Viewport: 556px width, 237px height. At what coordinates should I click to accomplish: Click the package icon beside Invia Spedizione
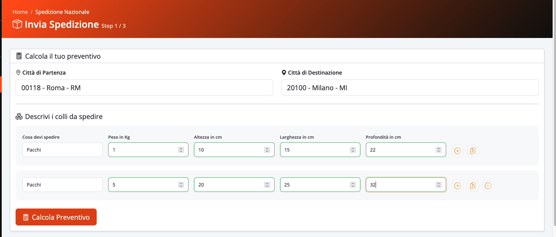17,24
